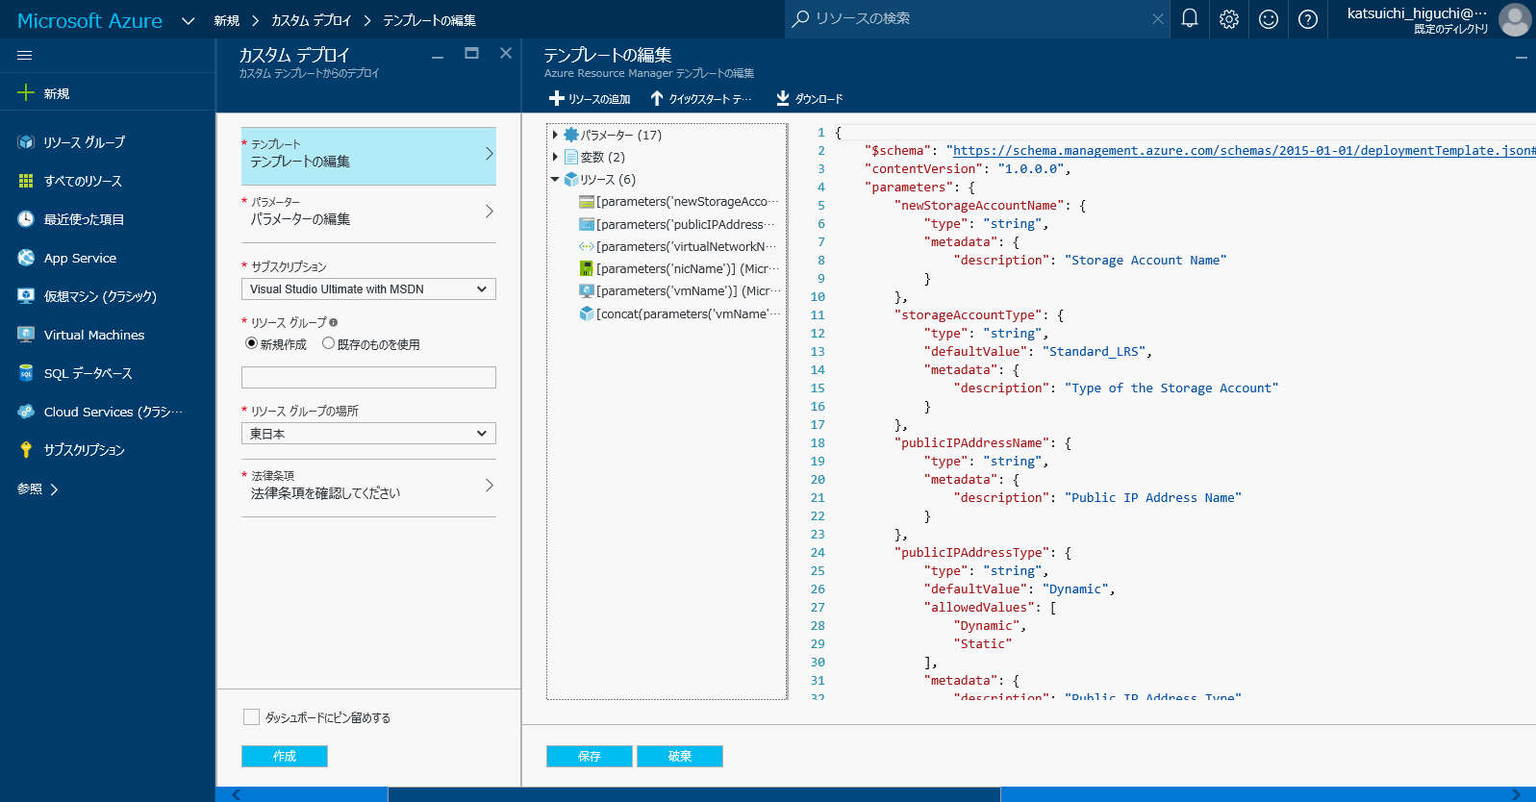Select the nicName resource icon

click(x=587, y=268)
